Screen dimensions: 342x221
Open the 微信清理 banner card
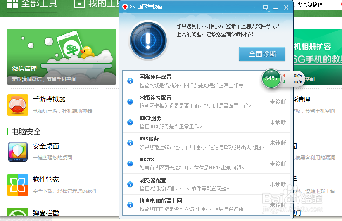tap(62, 57)
